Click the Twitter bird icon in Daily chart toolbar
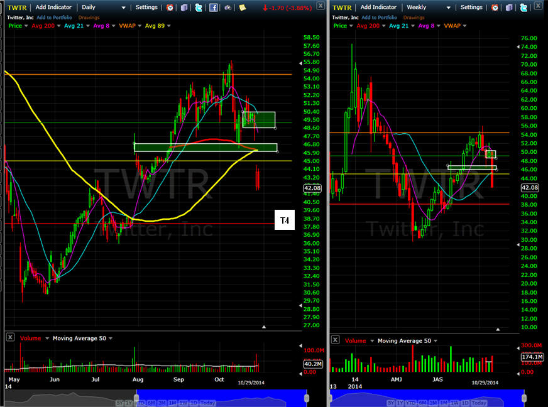The width and height of the screenshot is (548, 407). coord(199,8)
